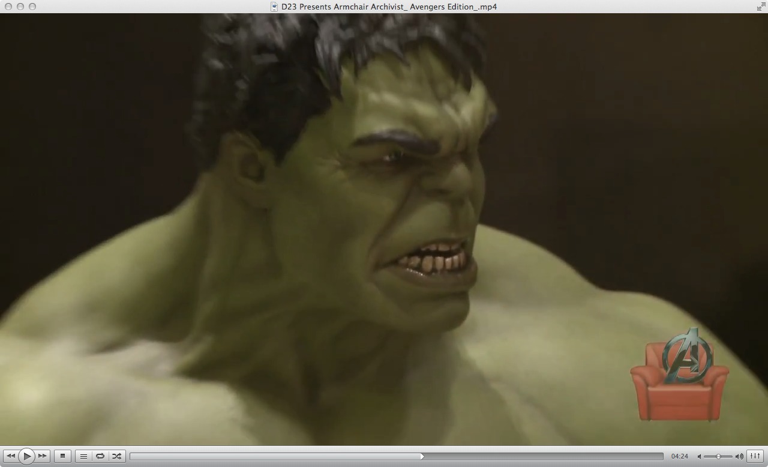Click the fast-forward/next button
Screen dimensions: 768x467
point(43,456)
